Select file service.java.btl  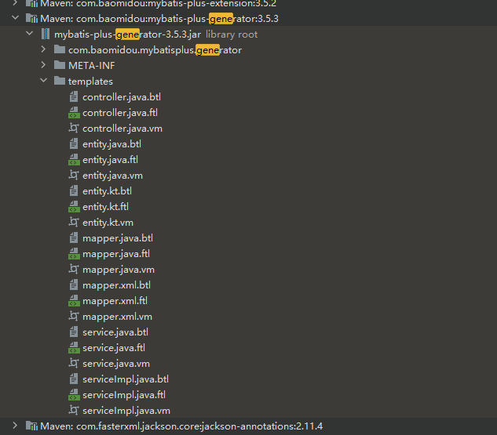[115, 332]
